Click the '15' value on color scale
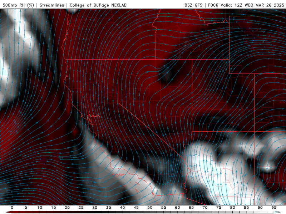 pyautogui.click(x=53, y=208)
